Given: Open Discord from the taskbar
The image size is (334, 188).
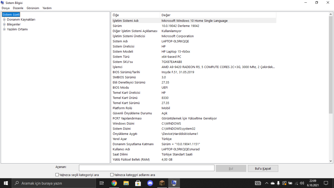Looking at the screenshot, I should 150,183.
